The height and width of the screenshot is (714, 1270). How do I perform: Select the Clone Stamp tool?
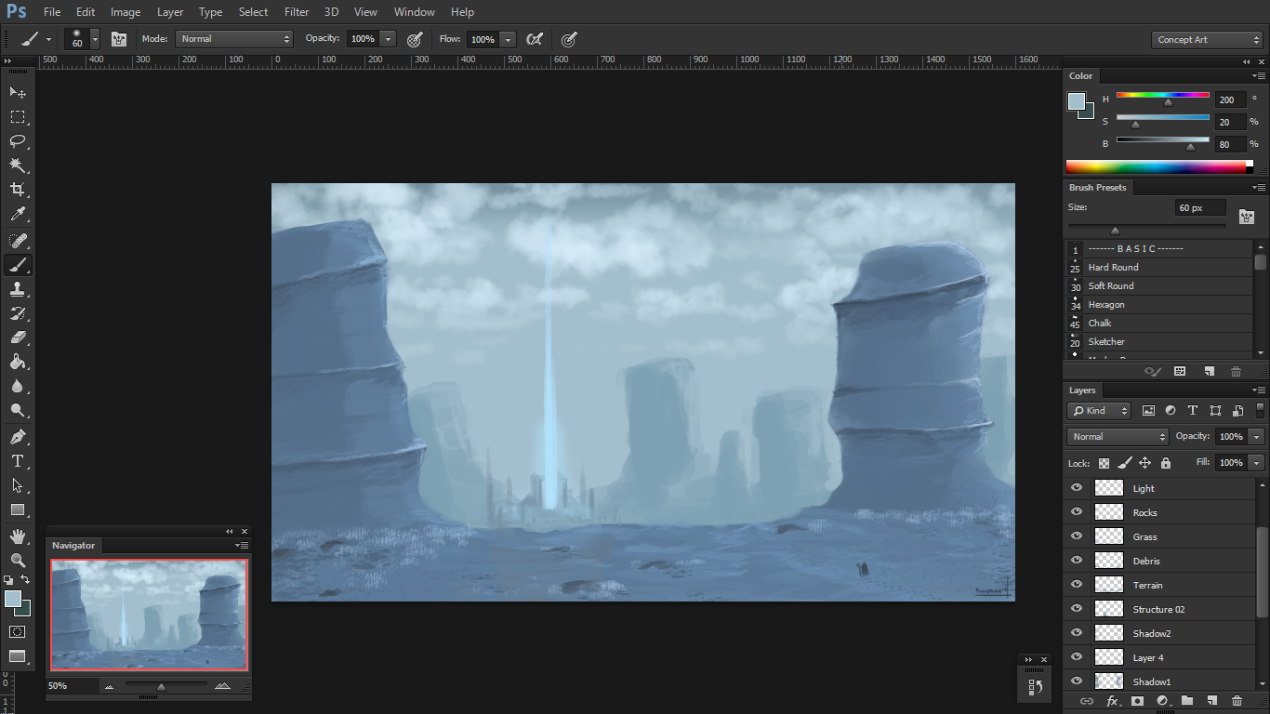click(x=18, y=288)
